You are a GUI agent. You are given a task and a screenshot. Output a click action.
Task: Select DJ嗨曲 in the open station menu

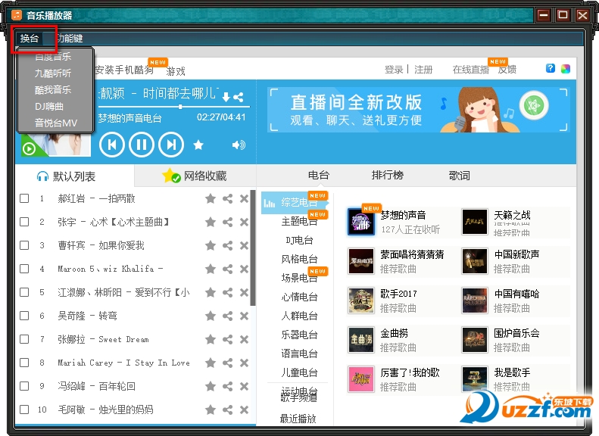click(49, 107)
